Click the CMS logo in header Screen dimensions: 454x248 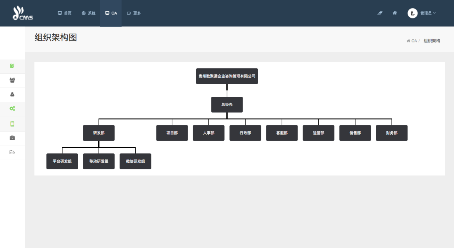pos(23,13)
